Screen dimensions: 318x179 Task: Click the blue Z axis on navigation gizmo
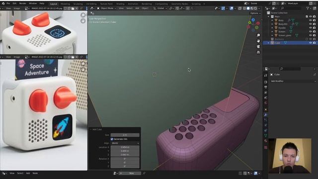pos(253,20)
